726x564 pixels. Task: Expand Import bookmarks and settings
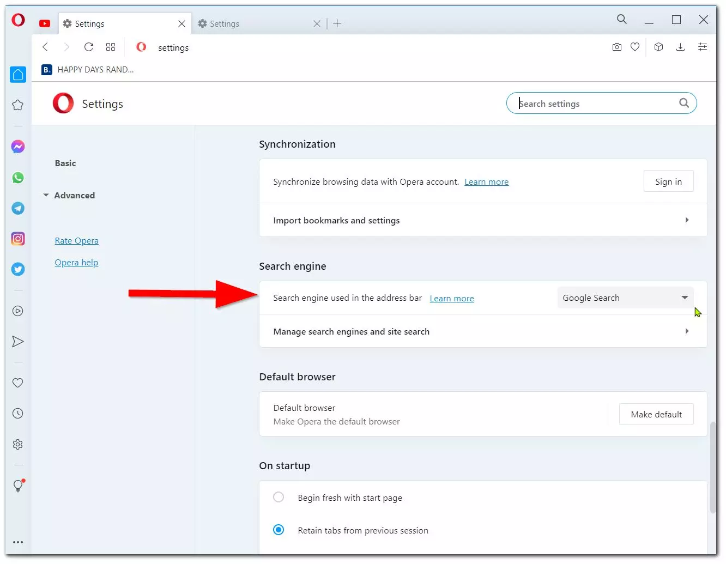pos(483,220)
